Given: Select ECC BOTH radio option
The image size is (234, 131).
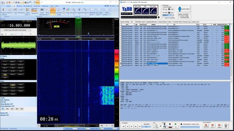Looking at the screenshot, I should click(154, 128).
